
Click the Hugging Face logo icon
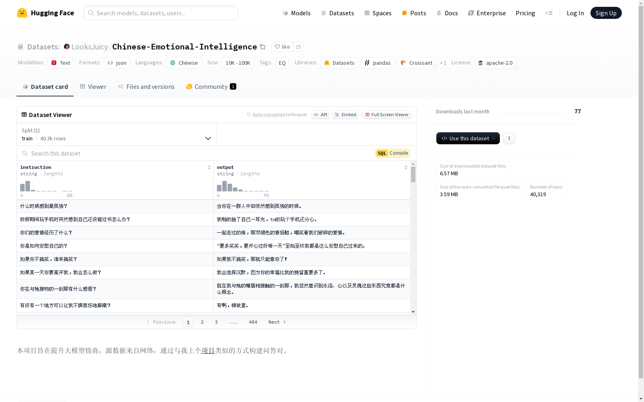click(22, 13)
